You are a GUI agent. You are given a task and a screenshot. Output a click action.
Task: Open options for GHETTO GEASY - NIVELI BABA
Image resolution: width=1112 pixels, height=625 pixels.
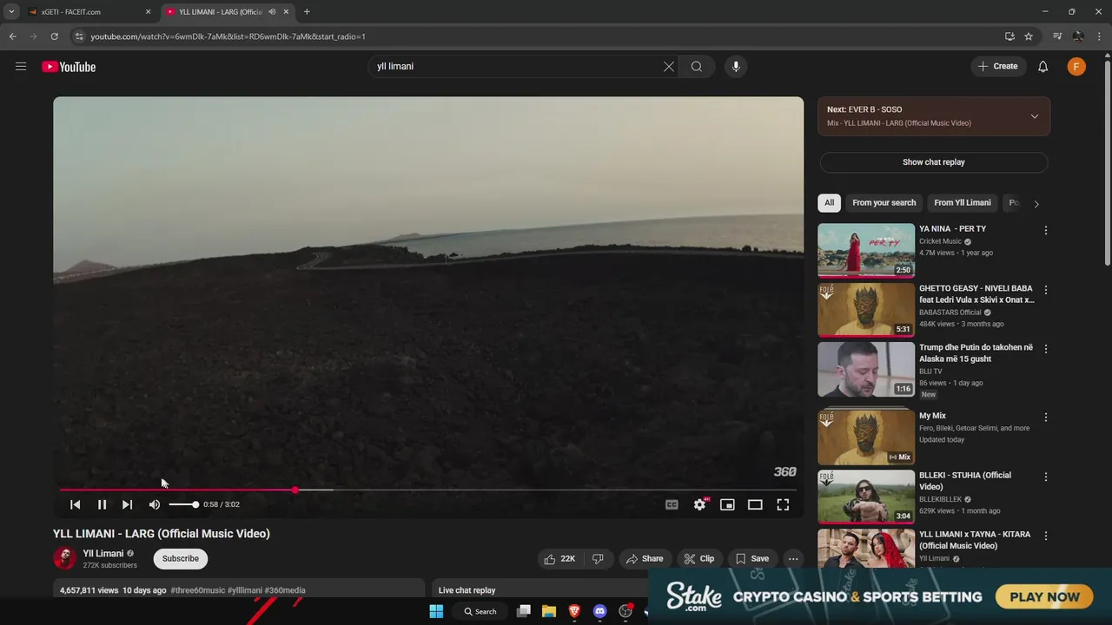pyautogui.click(x=1045, y=289)
